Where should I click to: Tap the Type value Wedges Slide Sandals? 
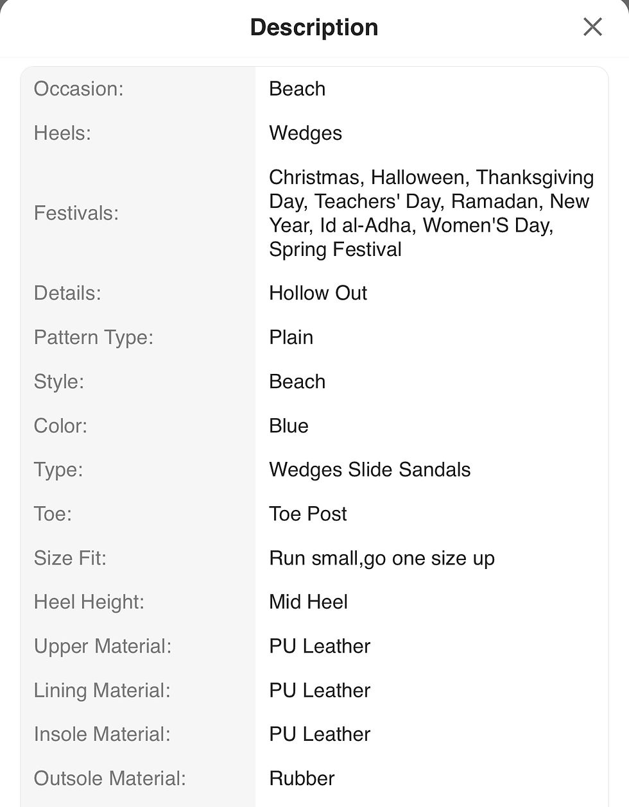click(370, 470)
